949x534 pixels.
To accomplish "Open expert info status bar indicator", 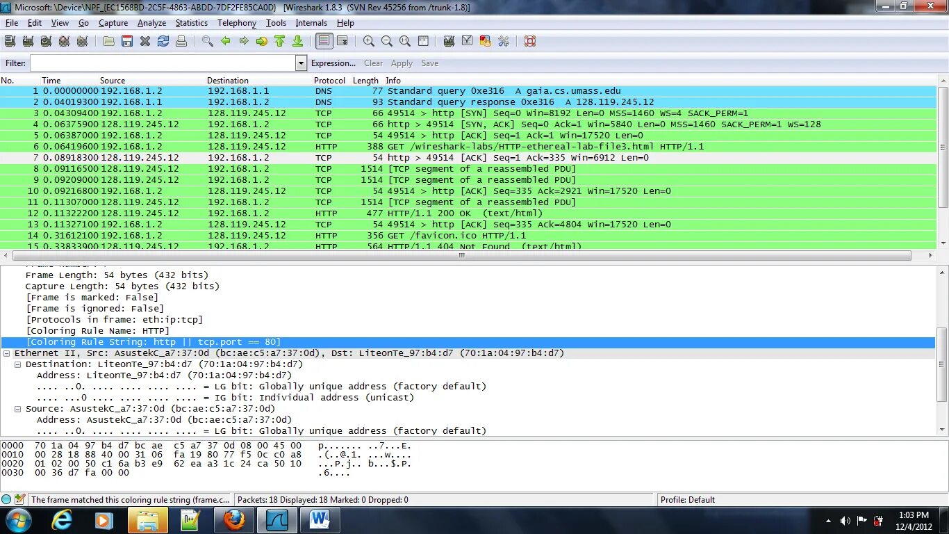I will tap(6, 499).
